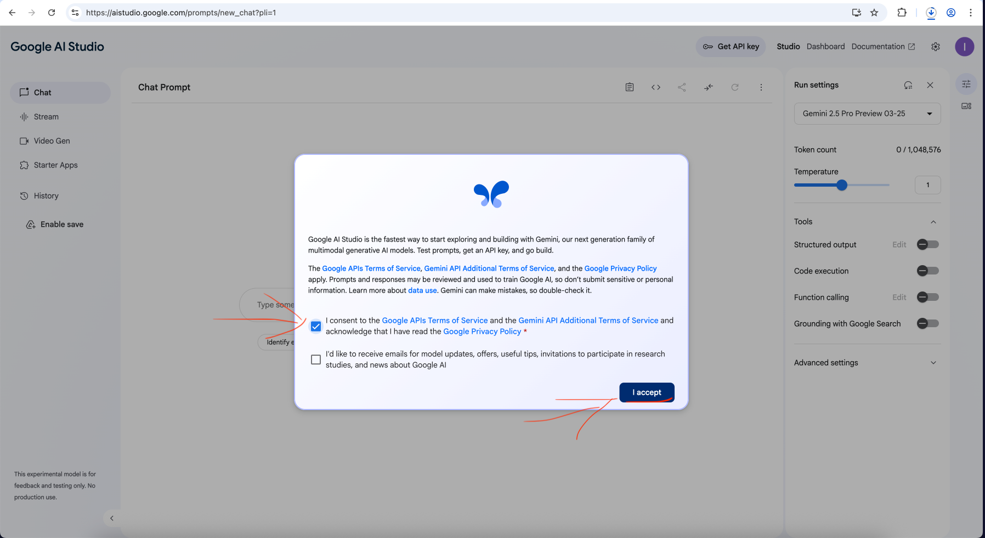Click the clear chat refresh icon
Screen dimensions: 985x538
[735, 87]
